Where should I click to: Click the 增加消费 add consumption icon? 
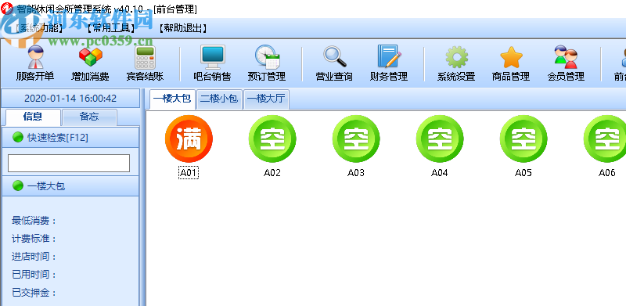point(90,57)
